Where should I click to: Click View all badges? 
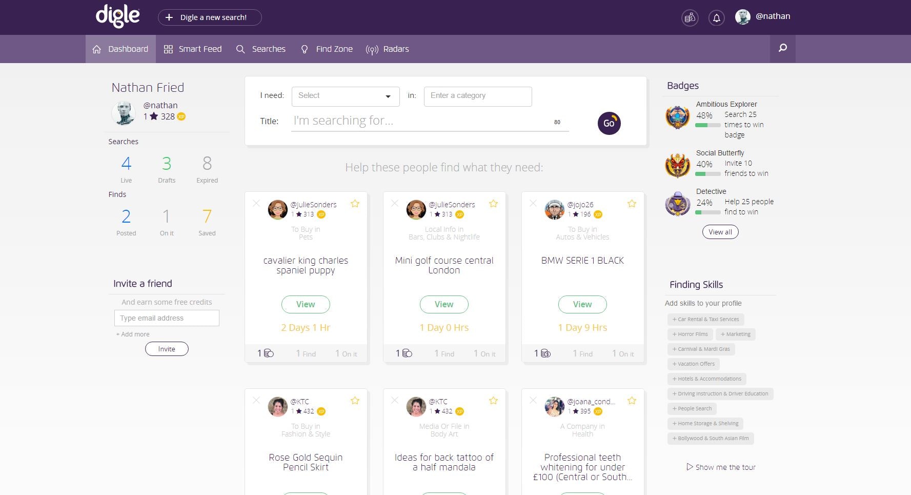click(x=720, y=232)
